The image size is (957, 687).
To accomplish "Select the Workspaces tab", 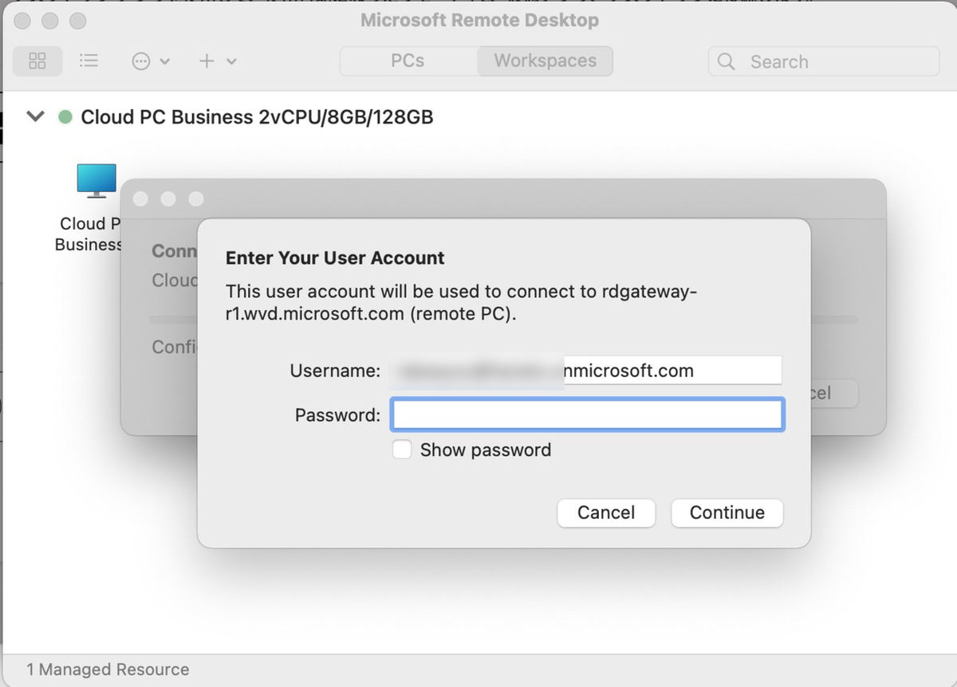I will (545, 61).
